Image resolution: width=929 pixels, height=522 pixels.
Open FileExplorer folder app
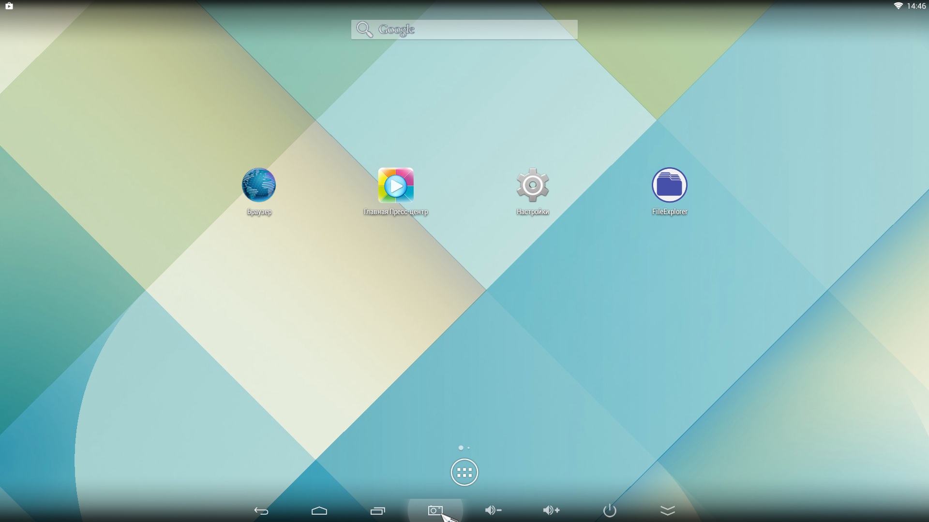669,185
